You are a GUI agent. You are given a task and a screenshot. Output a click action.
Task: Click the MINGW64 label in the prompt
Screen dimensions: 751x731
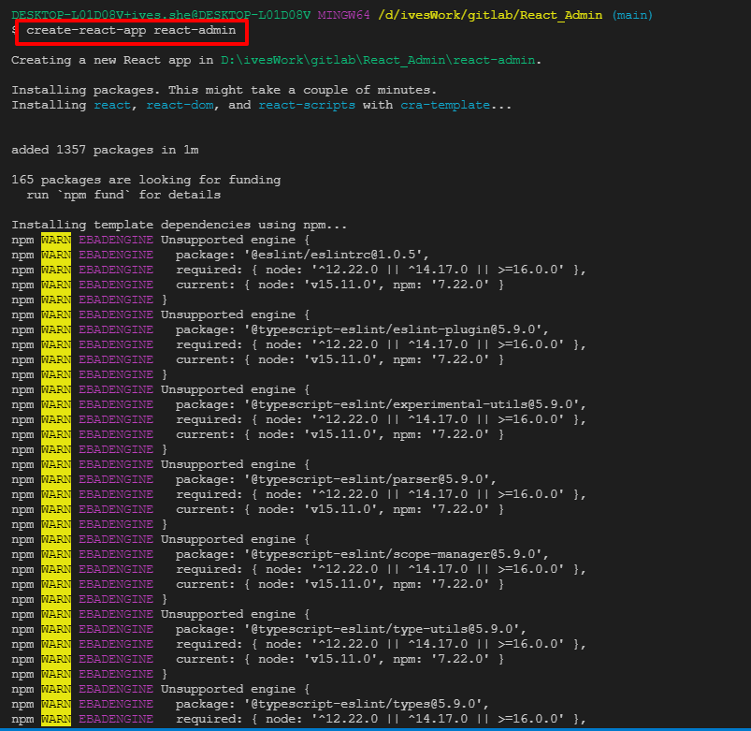tap(344, 15)
